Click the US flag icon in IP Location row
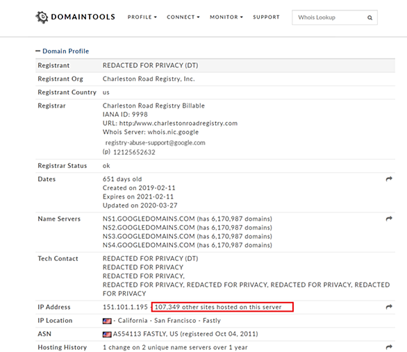The height and width of the screenshot is (352, 407). [x=107, y=321]
